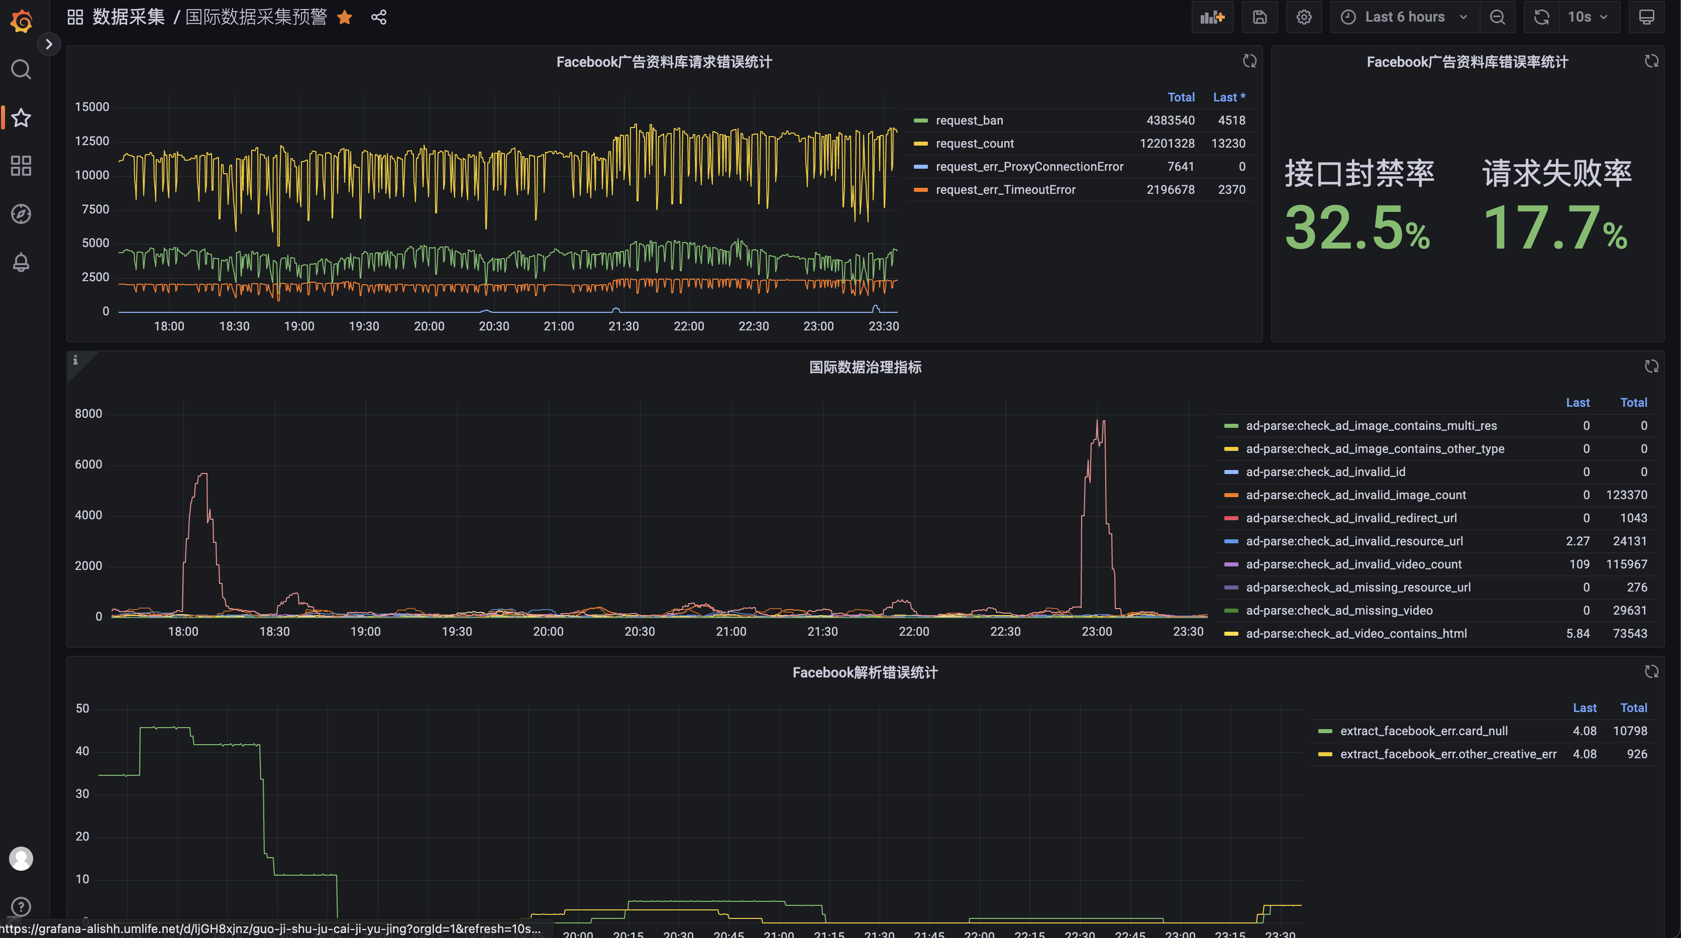Open the Facebook广告资料库请求错误统计 panel title menu
The height and width of the screenshot is (938, 1681).
(x=664, y=62)
